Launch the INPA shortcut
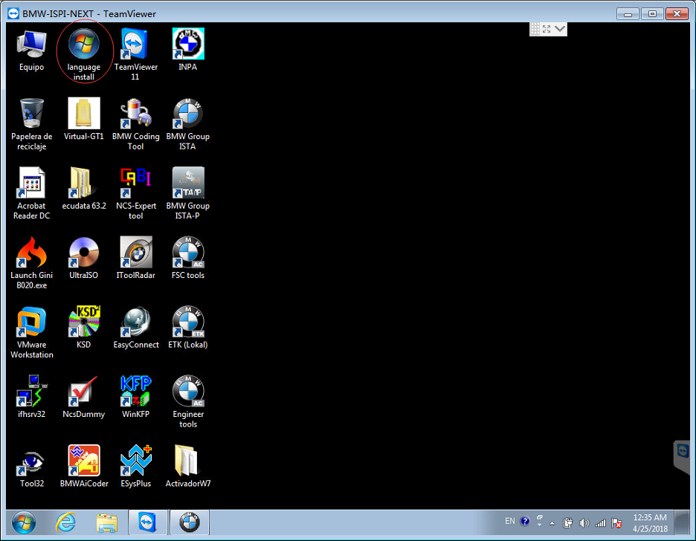696x541 pixels. pos(188,50)
